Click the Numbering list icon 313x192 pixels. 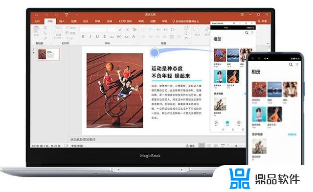151,29
